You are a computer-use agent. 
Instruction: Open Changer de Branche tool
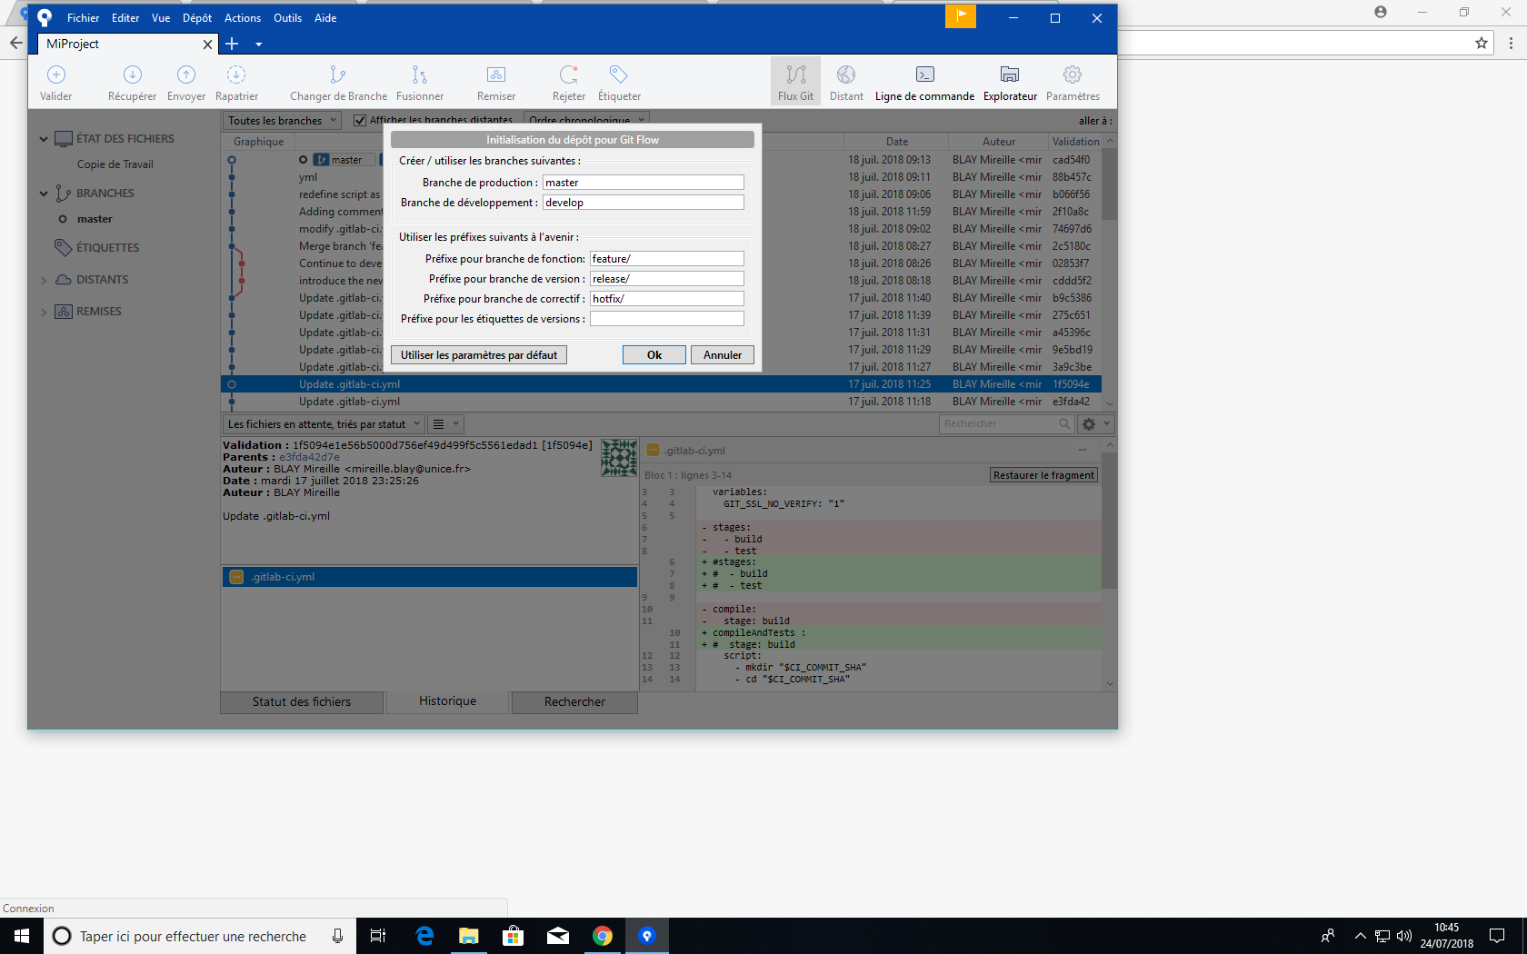(338, 75)
